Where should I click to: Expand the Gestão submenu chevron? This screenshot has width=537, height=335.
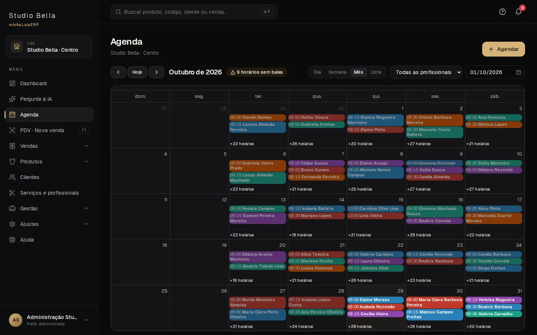87,208
